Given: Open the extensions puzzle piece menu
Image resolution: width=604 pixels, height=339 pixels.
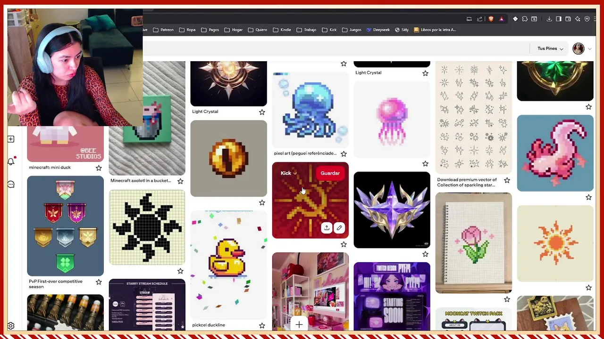Looking at the screenshot, I should point(525,19).
